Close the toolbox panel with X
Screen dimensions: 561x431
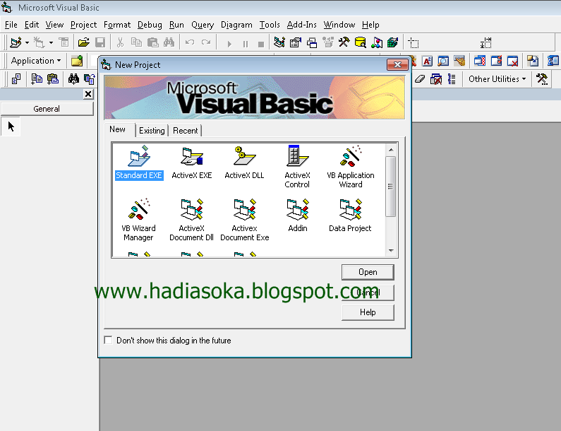[x=88, y=94]
